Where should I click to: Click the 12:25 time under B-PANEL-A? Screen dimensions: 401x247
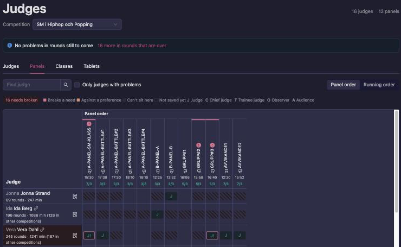pyautogui.click(x=157, y=178)
